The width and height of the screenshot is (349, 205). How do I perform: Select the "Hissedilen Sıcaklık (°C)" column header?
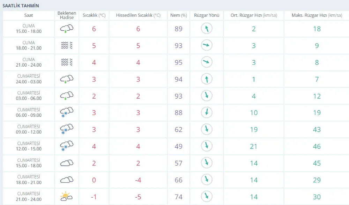(x=138, y=15)
